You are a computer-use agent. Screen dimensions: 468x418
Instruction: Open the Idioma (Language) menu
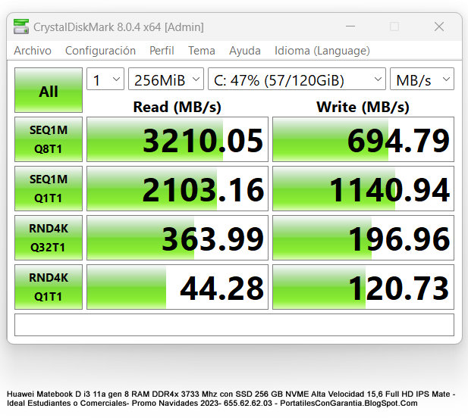[x=322, y=51]
